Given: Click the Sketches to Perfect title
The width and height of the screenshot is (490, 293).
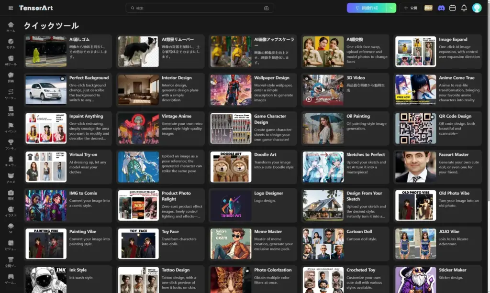Looking at the screenshot, I should click(366, 154).
